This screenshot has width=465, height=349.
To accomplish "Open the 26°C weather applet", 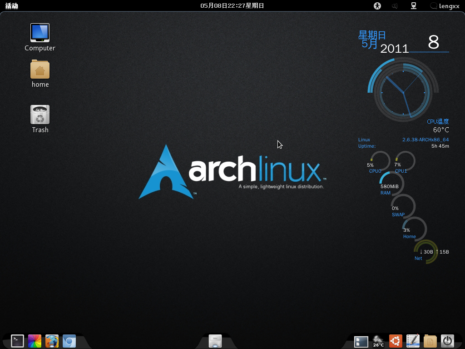I will pyautogui.click(x=378, y=341).
